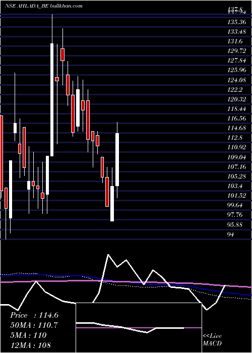This screenshot has height=353, width=252.
Task: Click the 109.04 price axis label
Action: click(x=237, y=157)
